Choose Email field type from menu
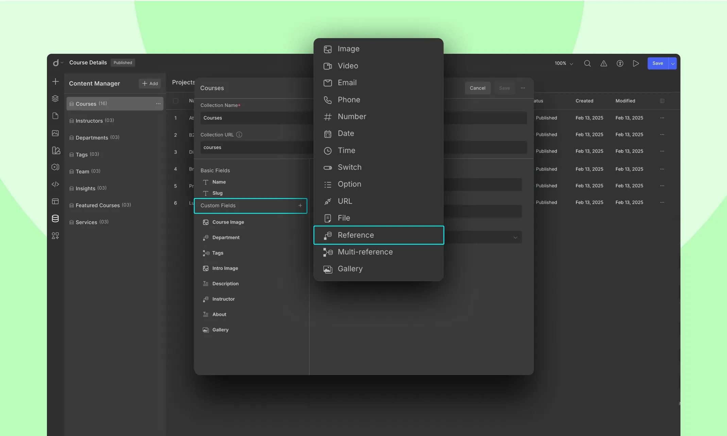 pos(378,83)
